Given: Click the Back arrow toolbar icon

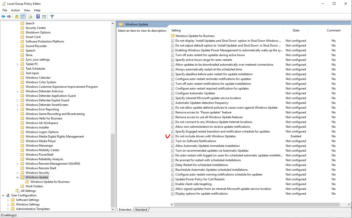Looking at the screenshot, I should (x=3, y=17).
